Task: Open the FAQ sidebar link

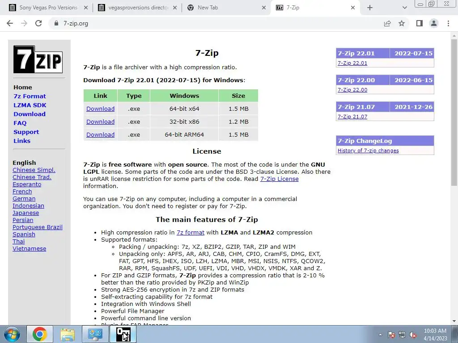Action: 20,123
